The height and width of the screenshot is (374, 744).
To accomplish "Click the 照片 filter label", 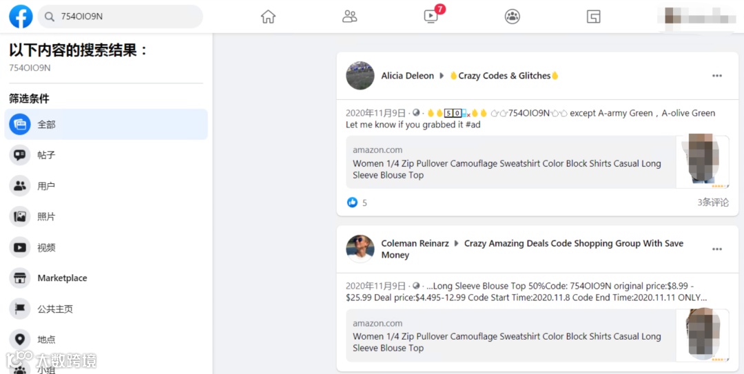I will pyautogui.click(x=47, y=217).
